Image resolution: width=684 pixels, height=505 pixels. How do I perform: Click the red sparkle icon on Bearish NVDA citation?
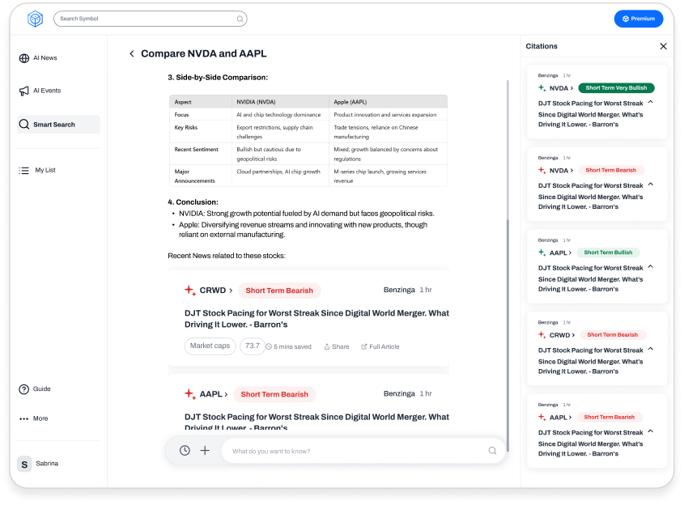pos(542,171)
